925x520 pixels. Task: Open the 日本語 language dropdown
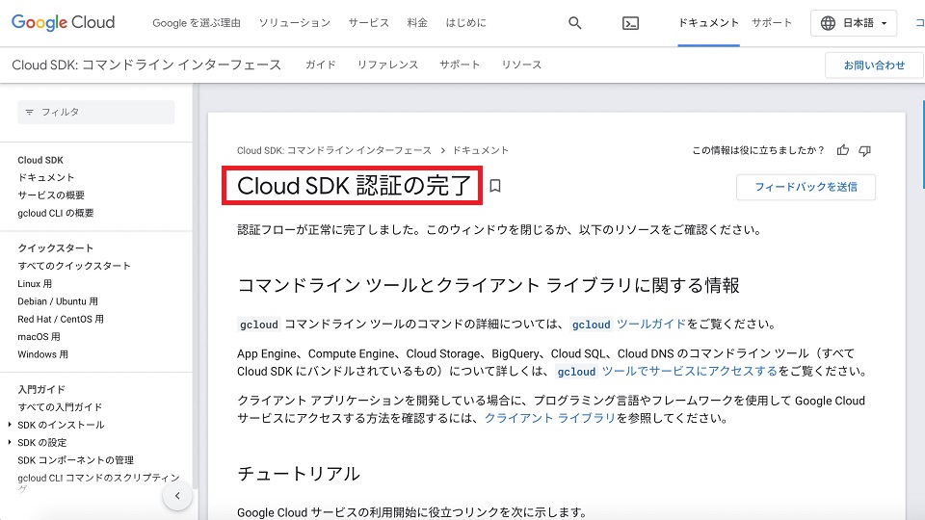(854, 23)
